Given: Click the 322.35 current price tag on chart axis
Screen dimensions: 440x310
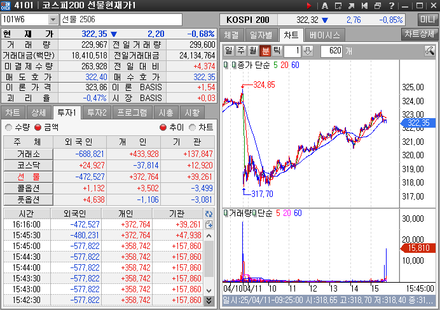Looking at the screenshot, I should pyautogui.click(x=418, y=123).
